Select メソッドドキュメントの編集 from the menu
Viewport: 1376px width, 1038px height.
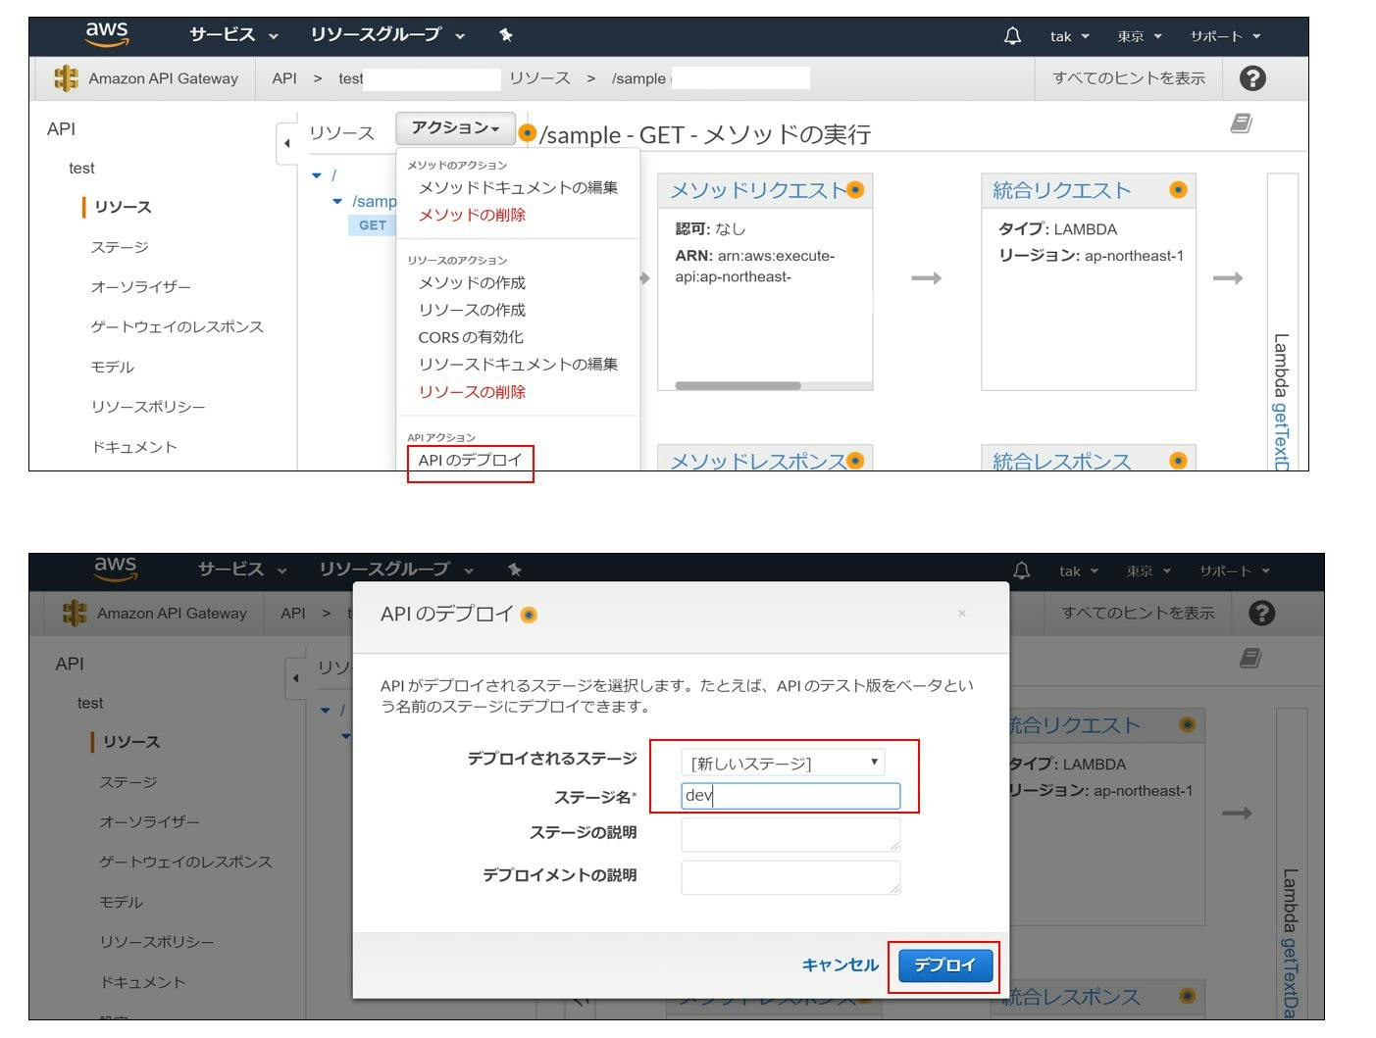pyautogui.click(x=518, y=187)
